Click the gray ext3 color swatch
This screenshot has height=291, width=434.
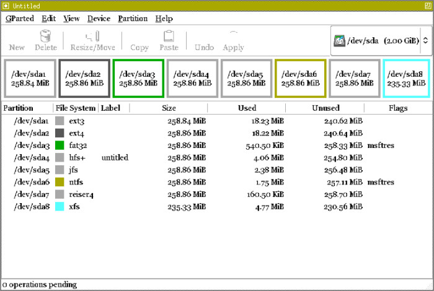[60, 121]
